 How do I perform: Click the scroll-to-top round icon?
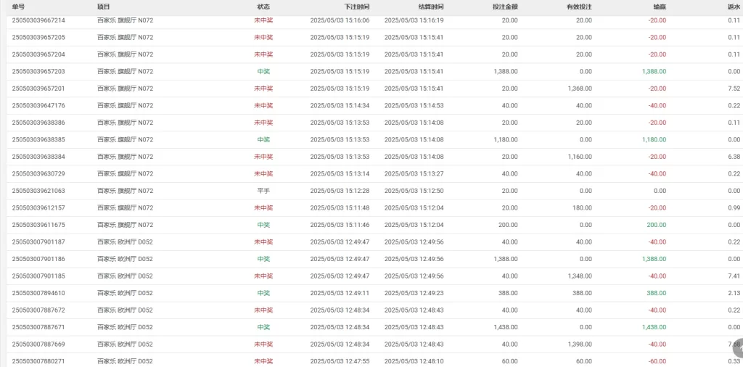coord(738,350)
